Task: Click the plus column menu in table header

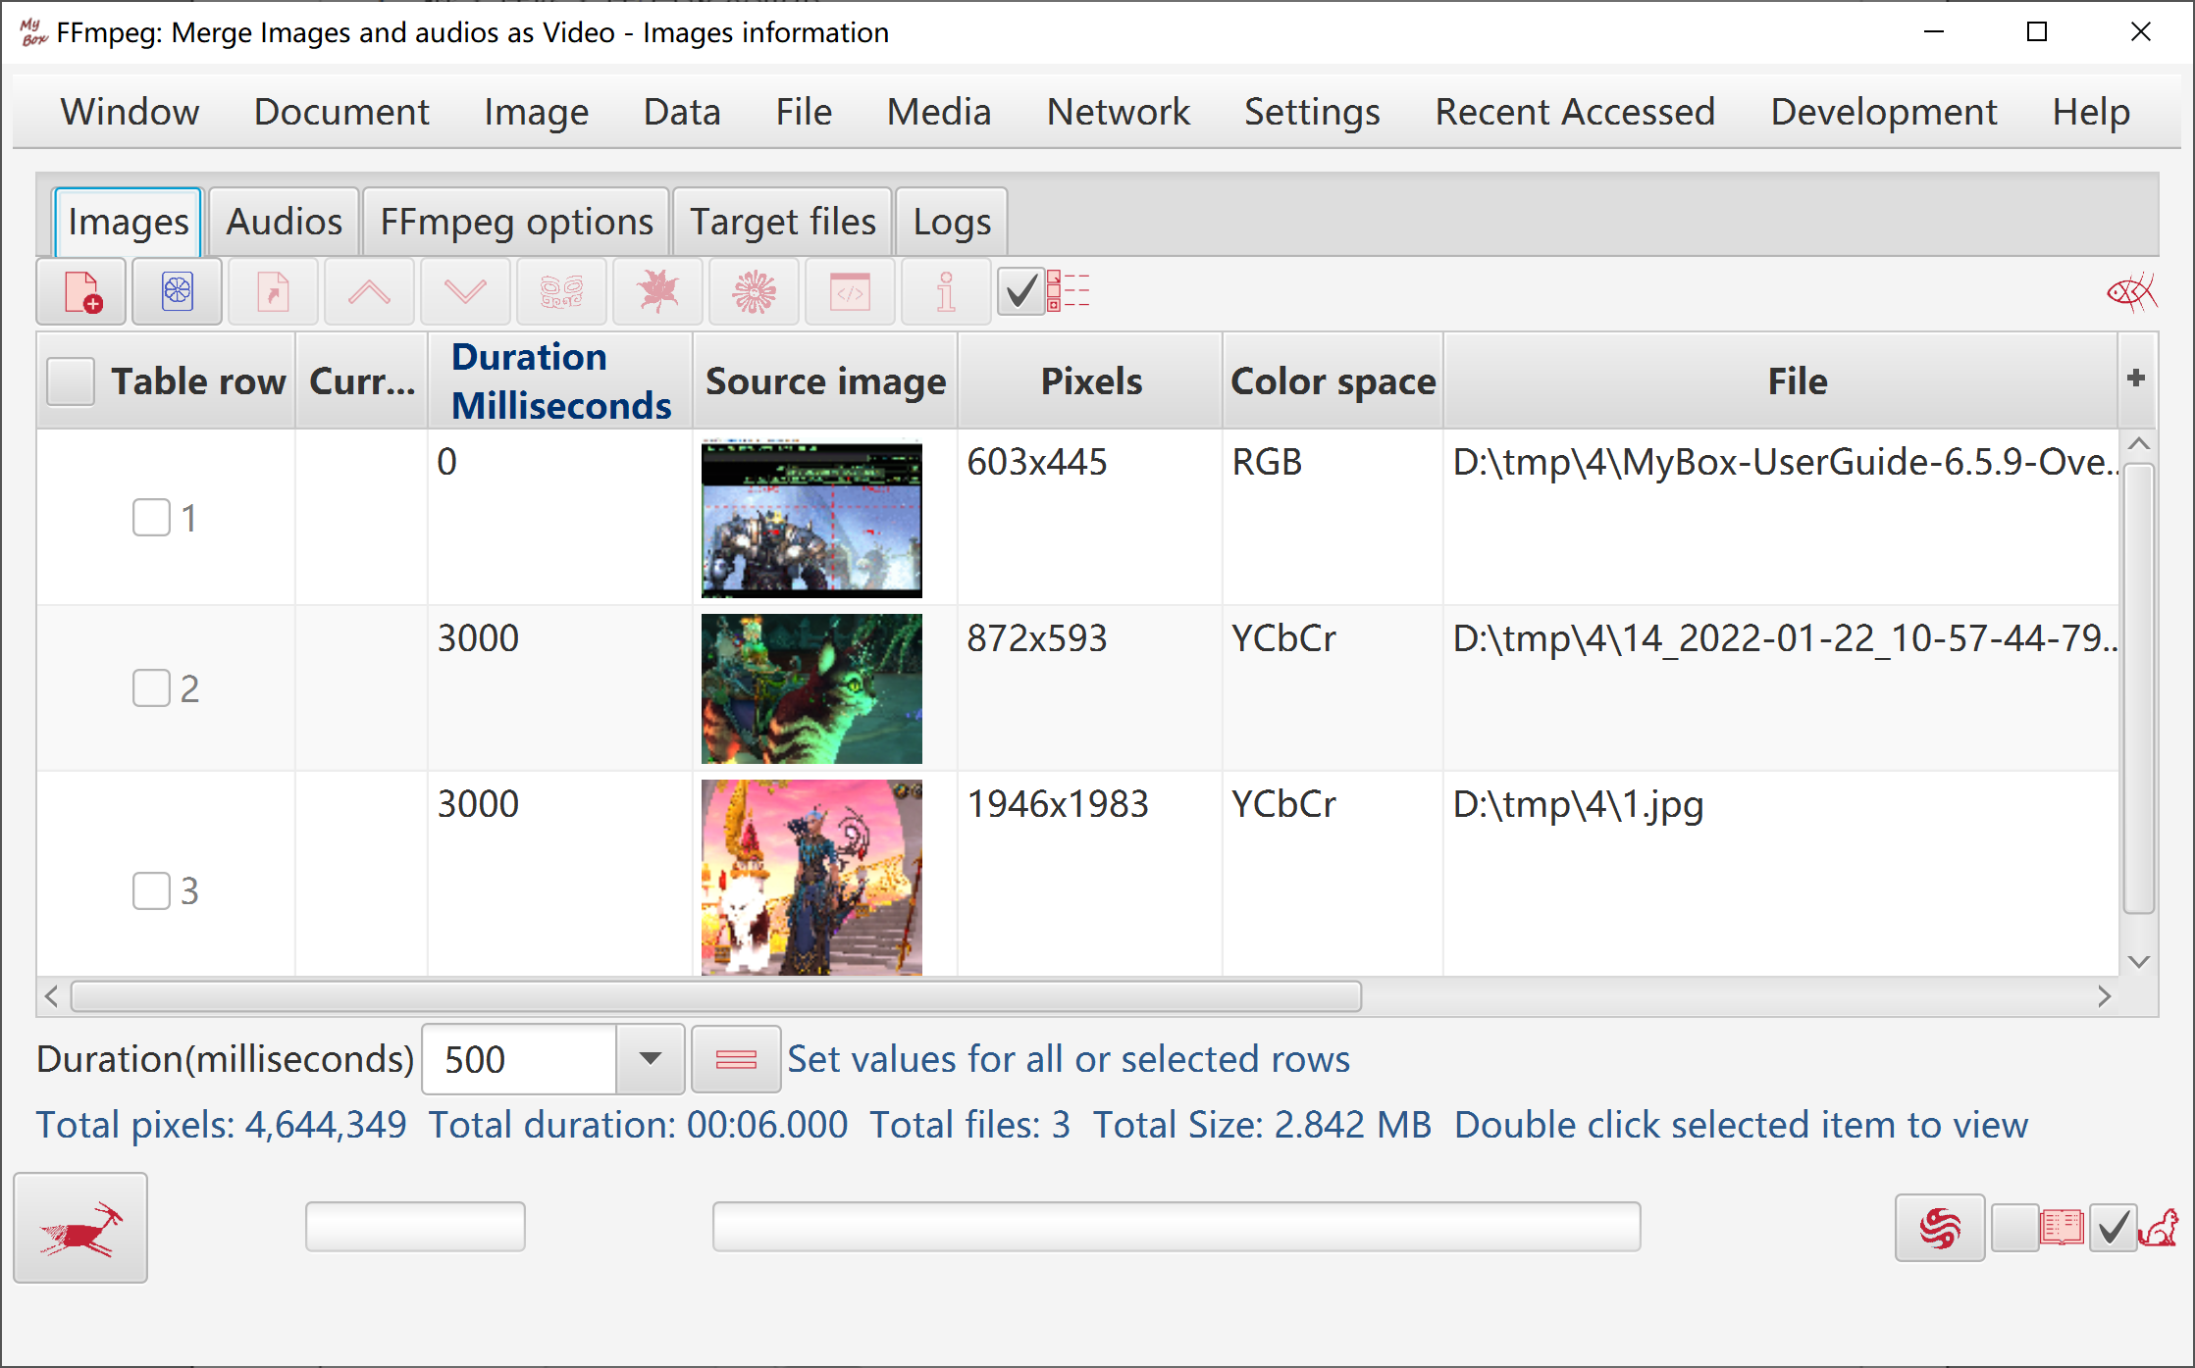Action: coord(2136,379)
